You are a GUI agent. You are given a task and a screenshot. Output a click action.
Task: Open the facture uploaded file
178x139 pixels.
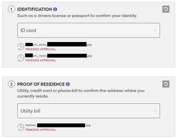[x=58, y=125]
